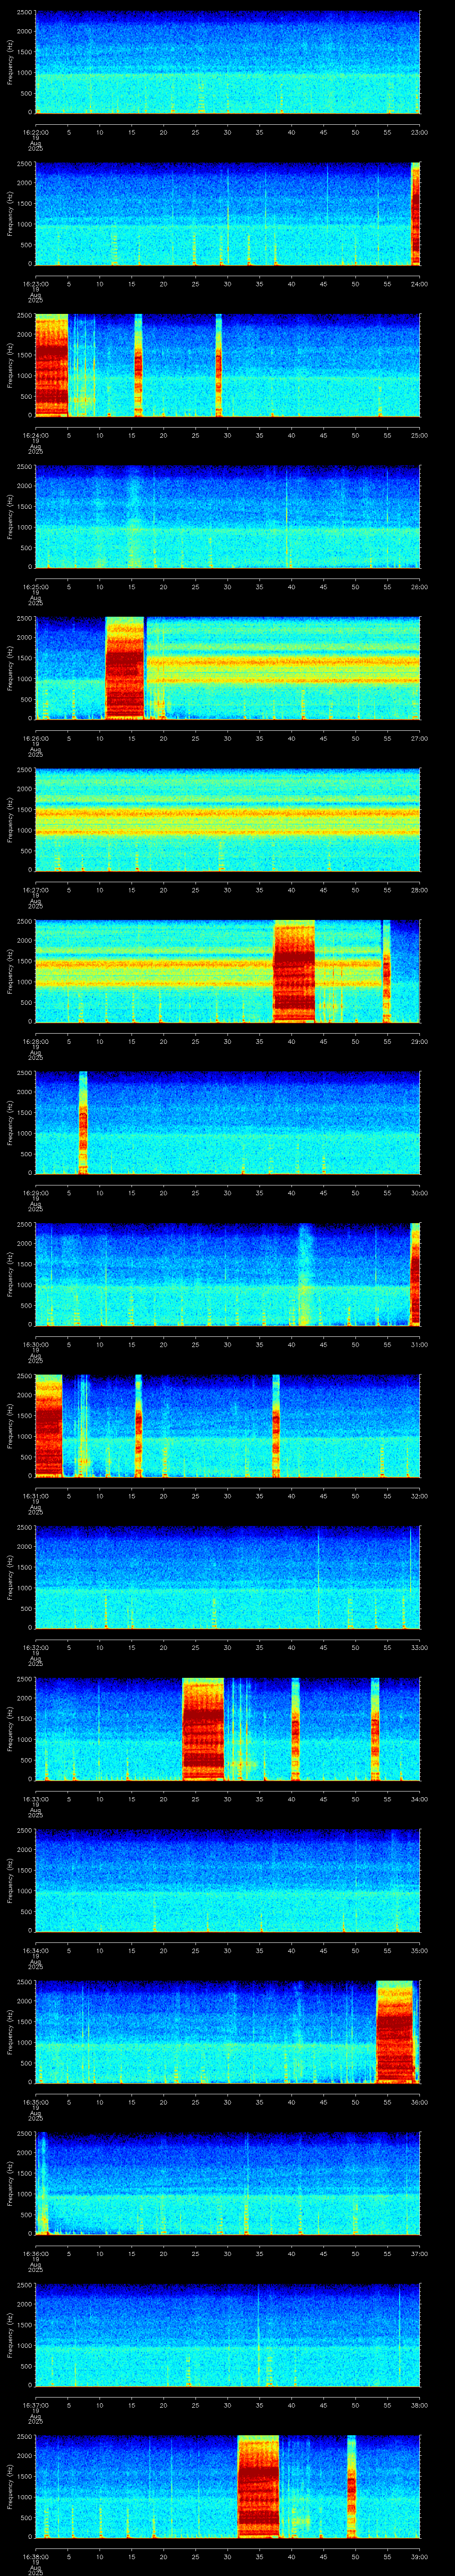The image size is (455, 2576).
Task: Click the wide red burst in the 16:33:00 spectrogram
Action: [203, 1729]
